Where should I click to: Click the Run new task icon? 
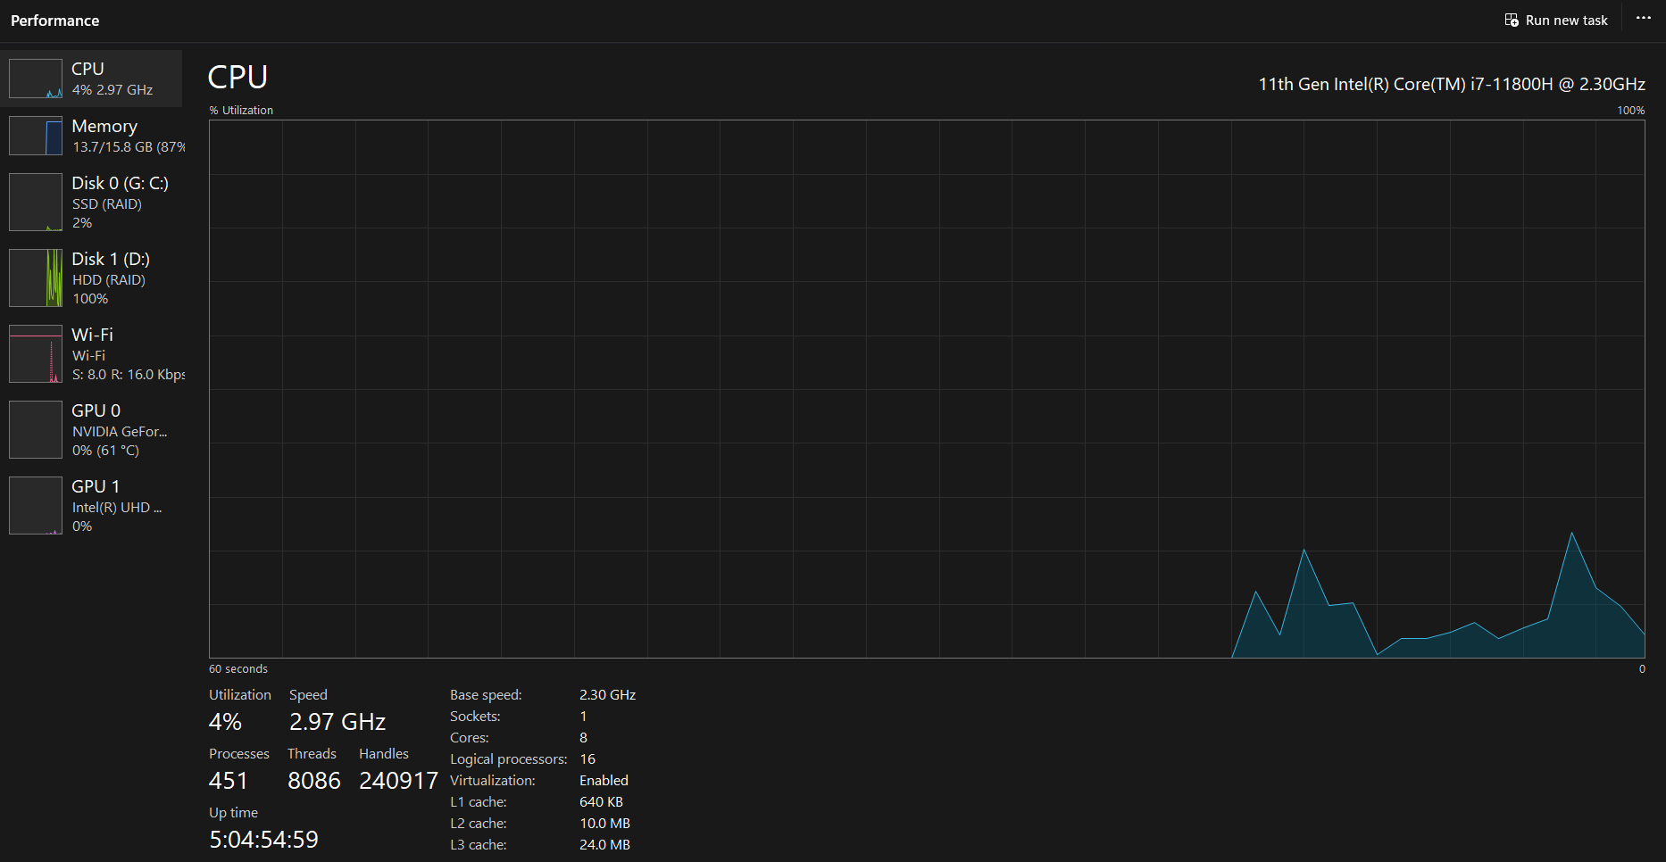1512,20
